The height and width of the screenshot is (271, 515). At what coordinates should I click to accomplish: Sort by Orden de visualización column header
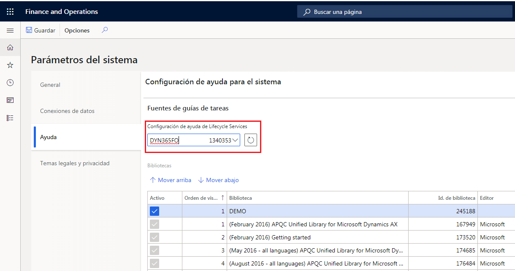pyautogui.click(x=204, y=198)
